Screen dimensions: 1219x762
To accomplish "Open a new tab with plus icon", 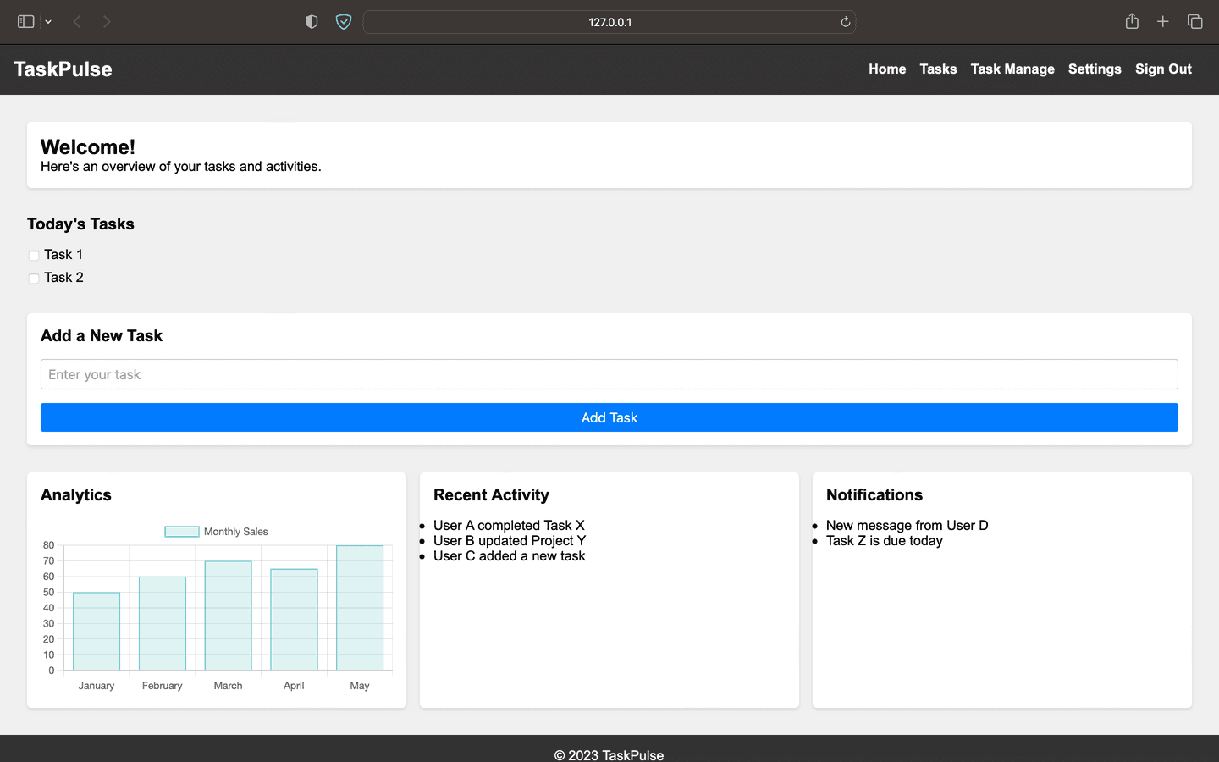I will coord(1163,22).
